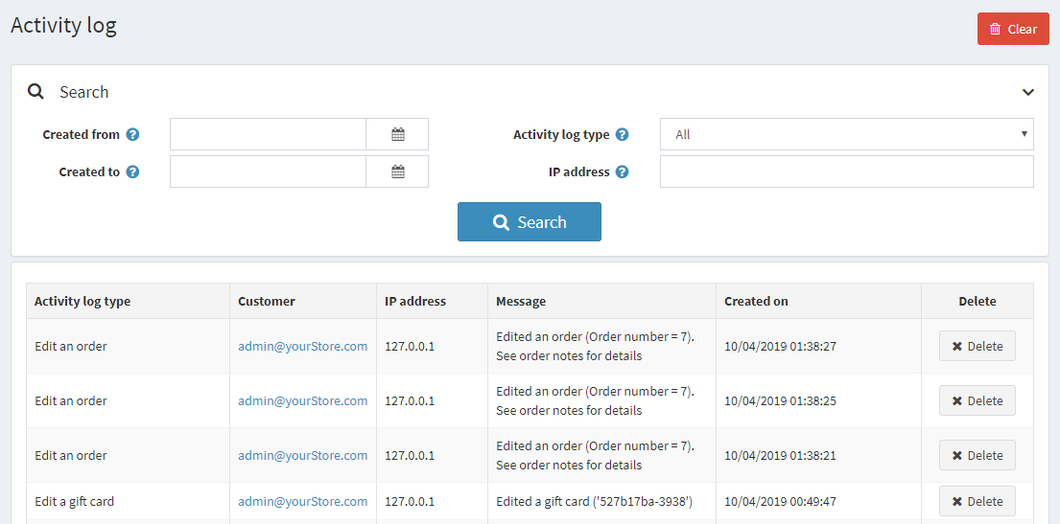Delete the log entry created at 01:38:21
Image resolution: width=1060 pixels, height=524 pixels.
point(977,456)
